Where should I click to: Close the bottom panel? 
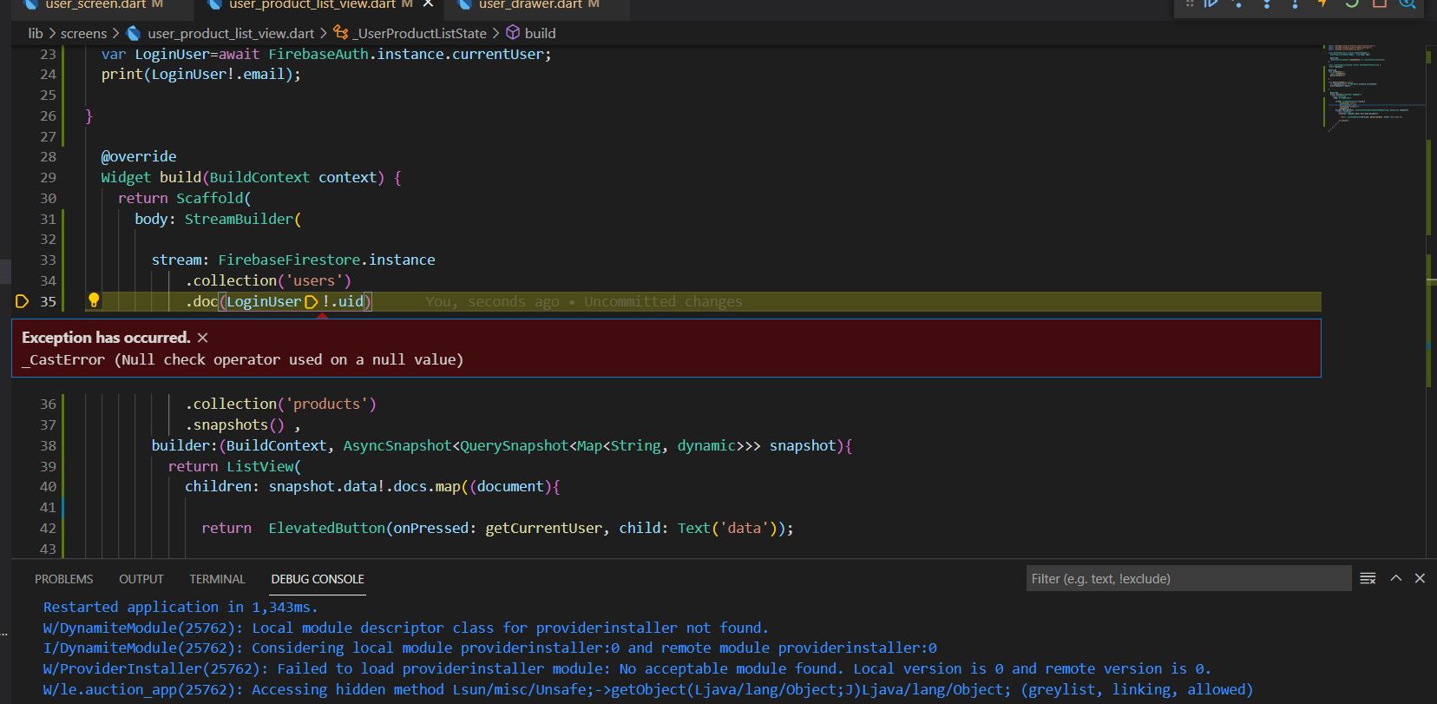[x=1420, y=578]
